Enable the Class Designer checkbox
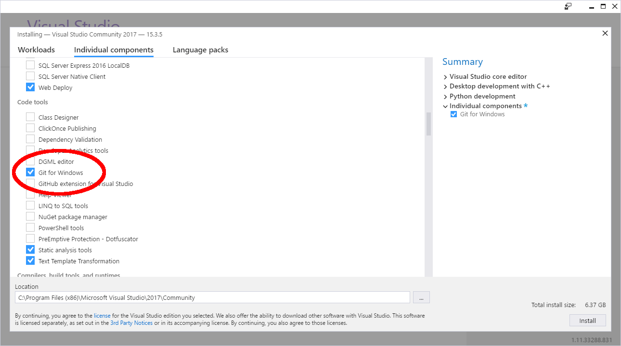This screenshot has height=346, width=621. point(30,117)
